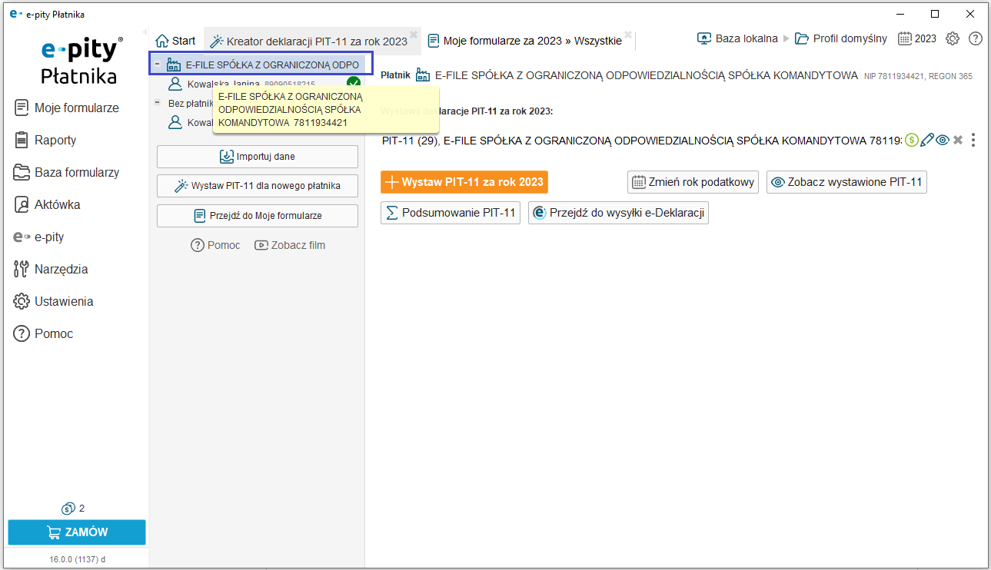991x570 pixels.
Task: Open Pomoc in left sidebar
Action: (43, 334)
